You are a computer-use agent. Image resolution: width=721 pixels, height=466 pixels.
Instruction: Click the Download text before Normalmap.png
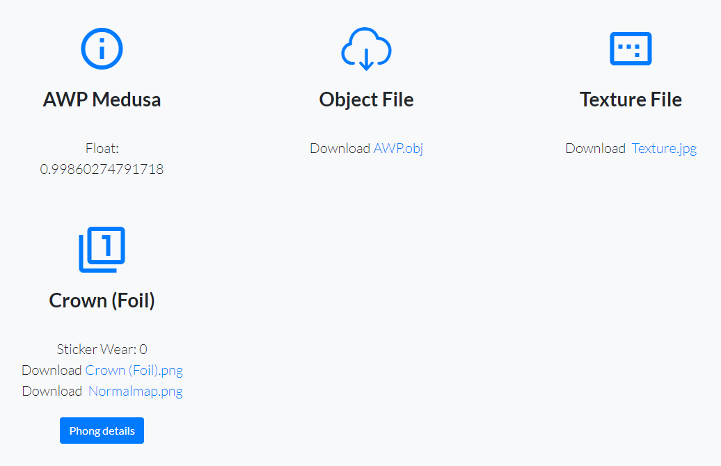point(52,391)
